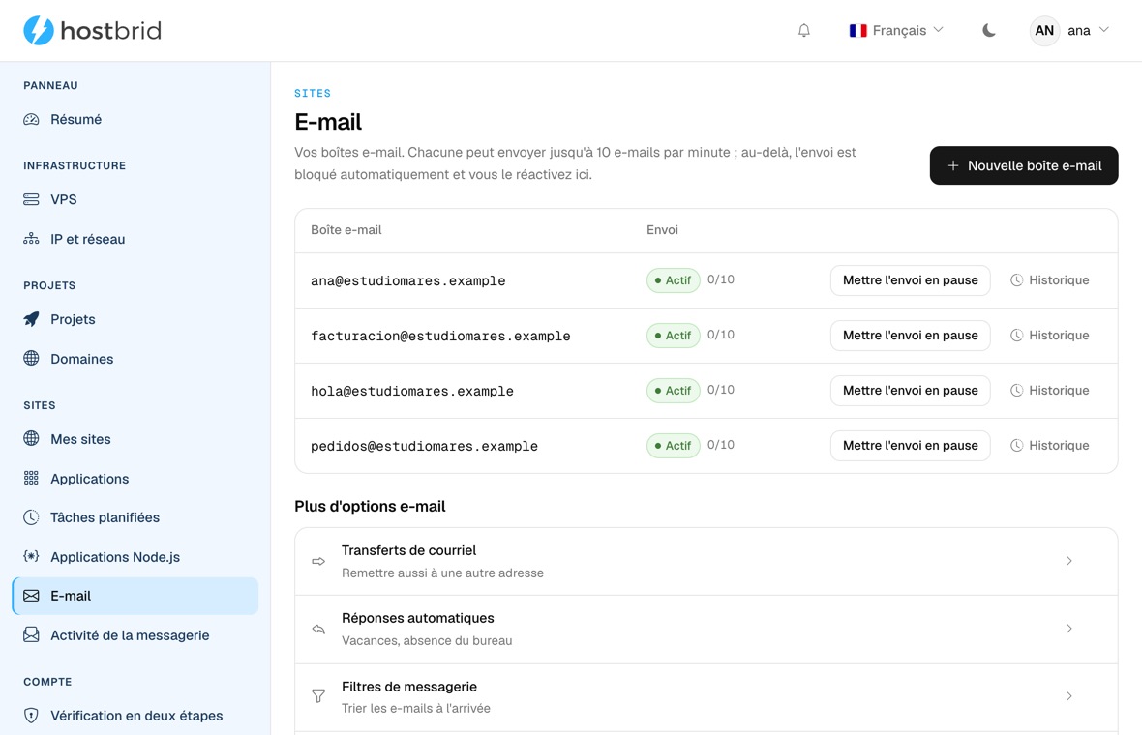Expand Réponses automatiques chevron
The image size is (1142, 735).
click(1069, 629)
